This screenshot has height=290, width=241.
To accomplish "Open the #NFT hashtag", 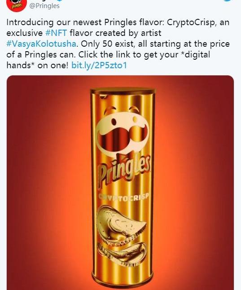I will 56,33.
